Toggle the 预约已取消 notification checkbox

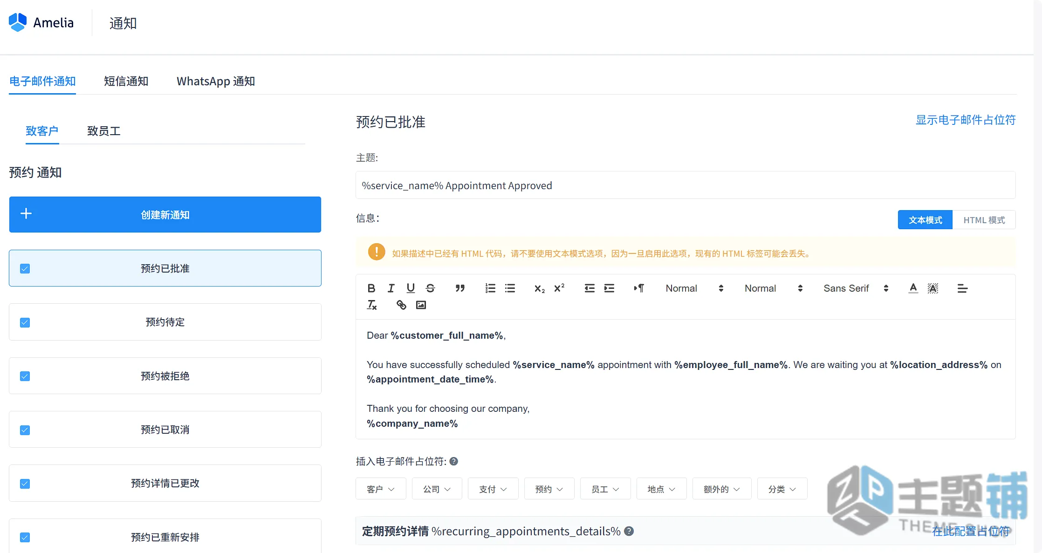(x=25, y=430)
